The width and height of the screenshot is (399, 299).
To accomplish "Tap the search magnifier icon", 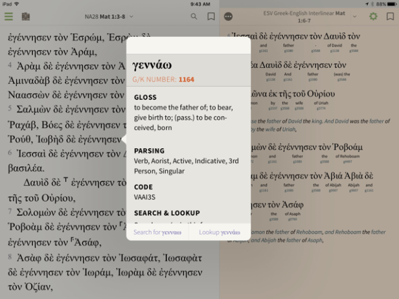I will point(194,16).
